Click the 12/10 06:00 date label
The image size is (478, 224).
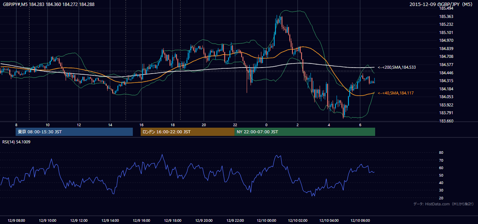tap(360, 221)
